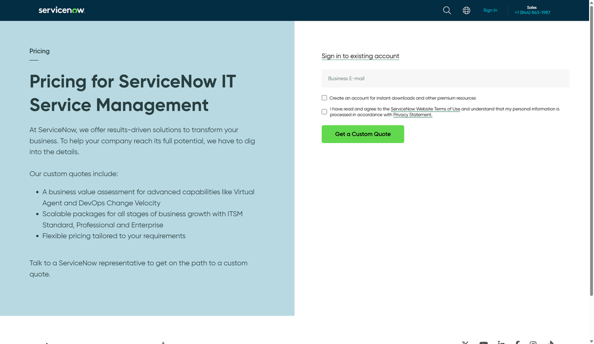This screenshot has width=594, height=344.
Task: Click the TikTok footer icon
Action: click(550, 342)
